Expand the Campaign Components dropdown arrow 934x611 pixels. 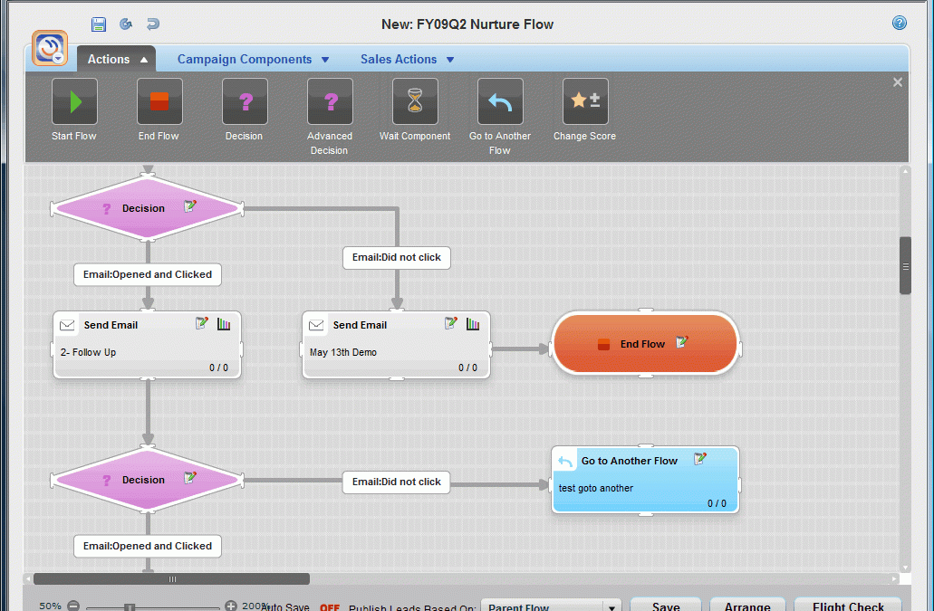325,60
